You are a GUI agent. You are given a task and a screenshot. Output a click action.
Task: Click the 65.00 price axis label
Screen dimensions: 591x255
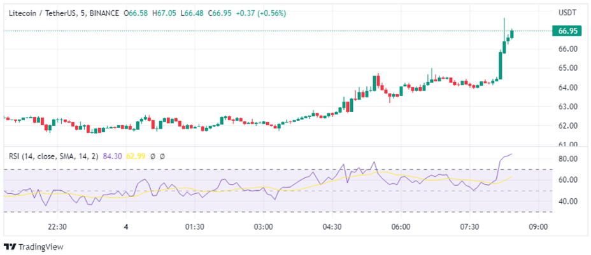pyautogui.click(x=567, y=68)
